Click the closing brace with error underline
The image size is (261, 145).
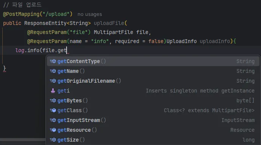pos(5,69)
